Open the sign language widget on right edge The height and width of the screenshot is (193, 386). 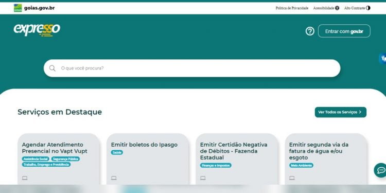383,59
